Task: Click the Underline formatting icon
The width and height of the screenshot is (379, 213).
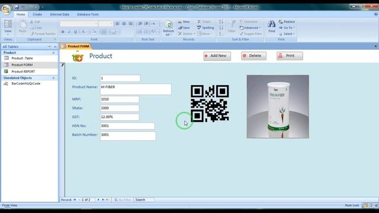Action: click(75, 31)
